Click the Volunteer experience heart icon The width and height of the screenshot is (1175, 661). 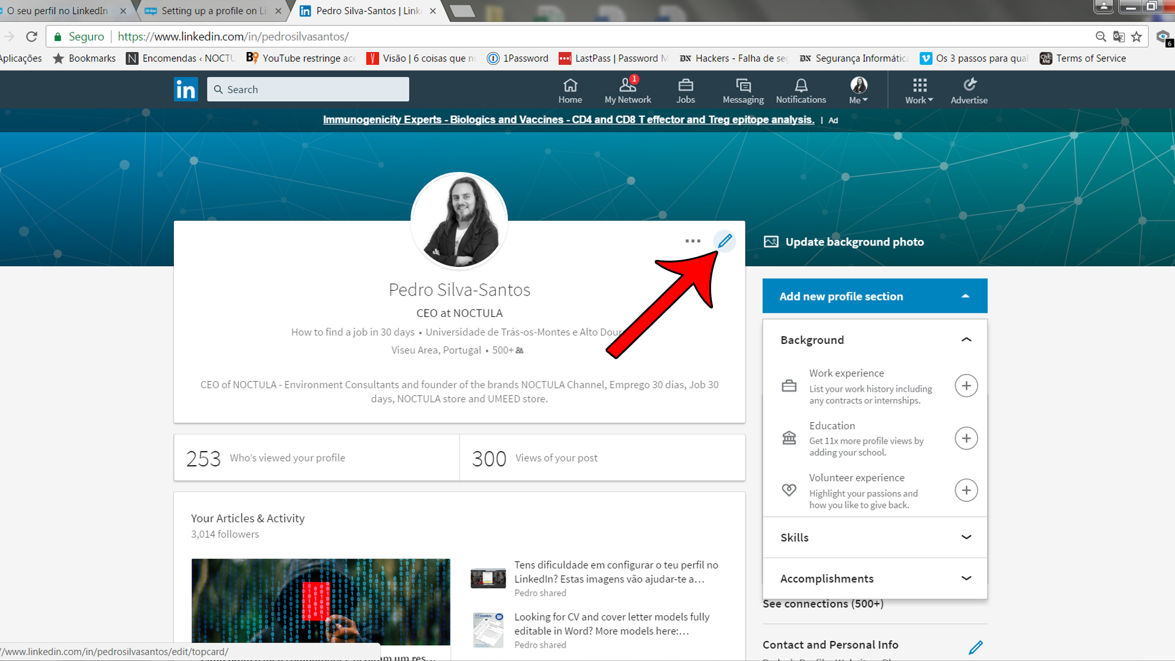click(789, 490)
